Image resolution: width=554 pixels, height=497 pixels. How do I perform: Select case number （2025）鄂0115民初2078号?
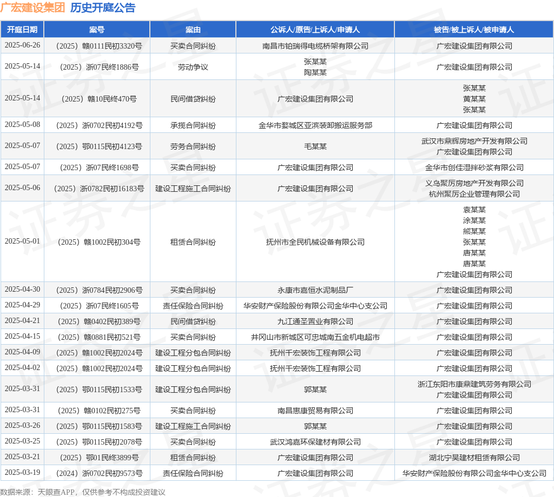[x=97, y=442]
